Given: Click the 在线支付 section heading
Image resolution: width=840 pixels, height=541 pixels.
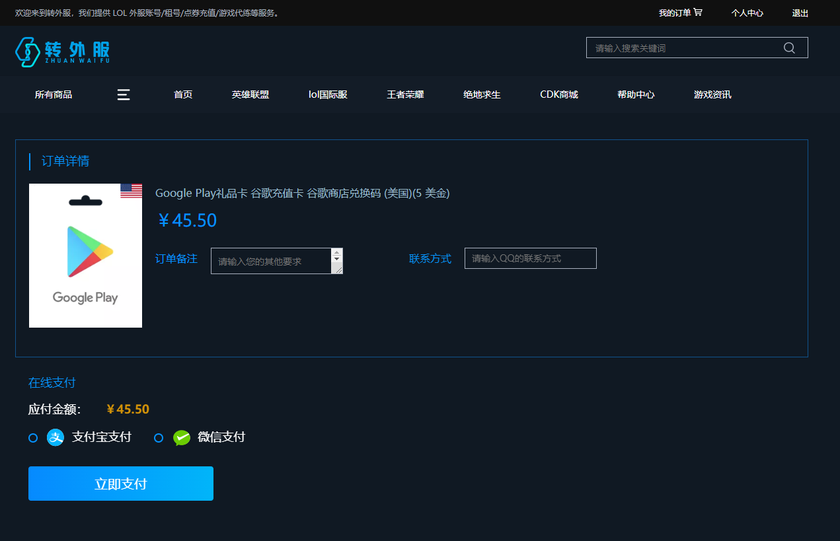Looking at the screenshot, I should point(52,382).
